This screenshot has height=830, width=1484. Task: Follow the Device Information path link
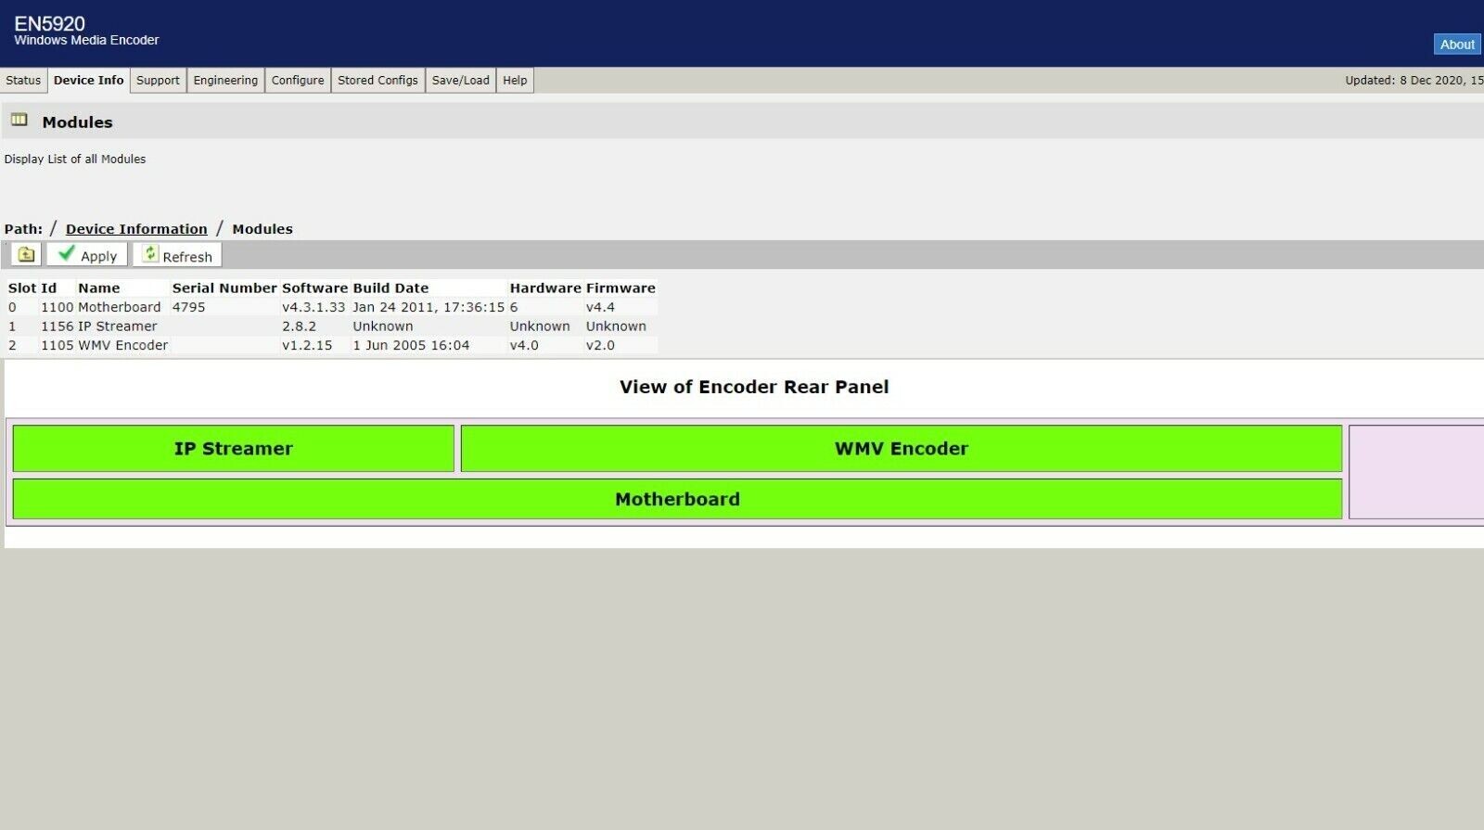[136, 229]
